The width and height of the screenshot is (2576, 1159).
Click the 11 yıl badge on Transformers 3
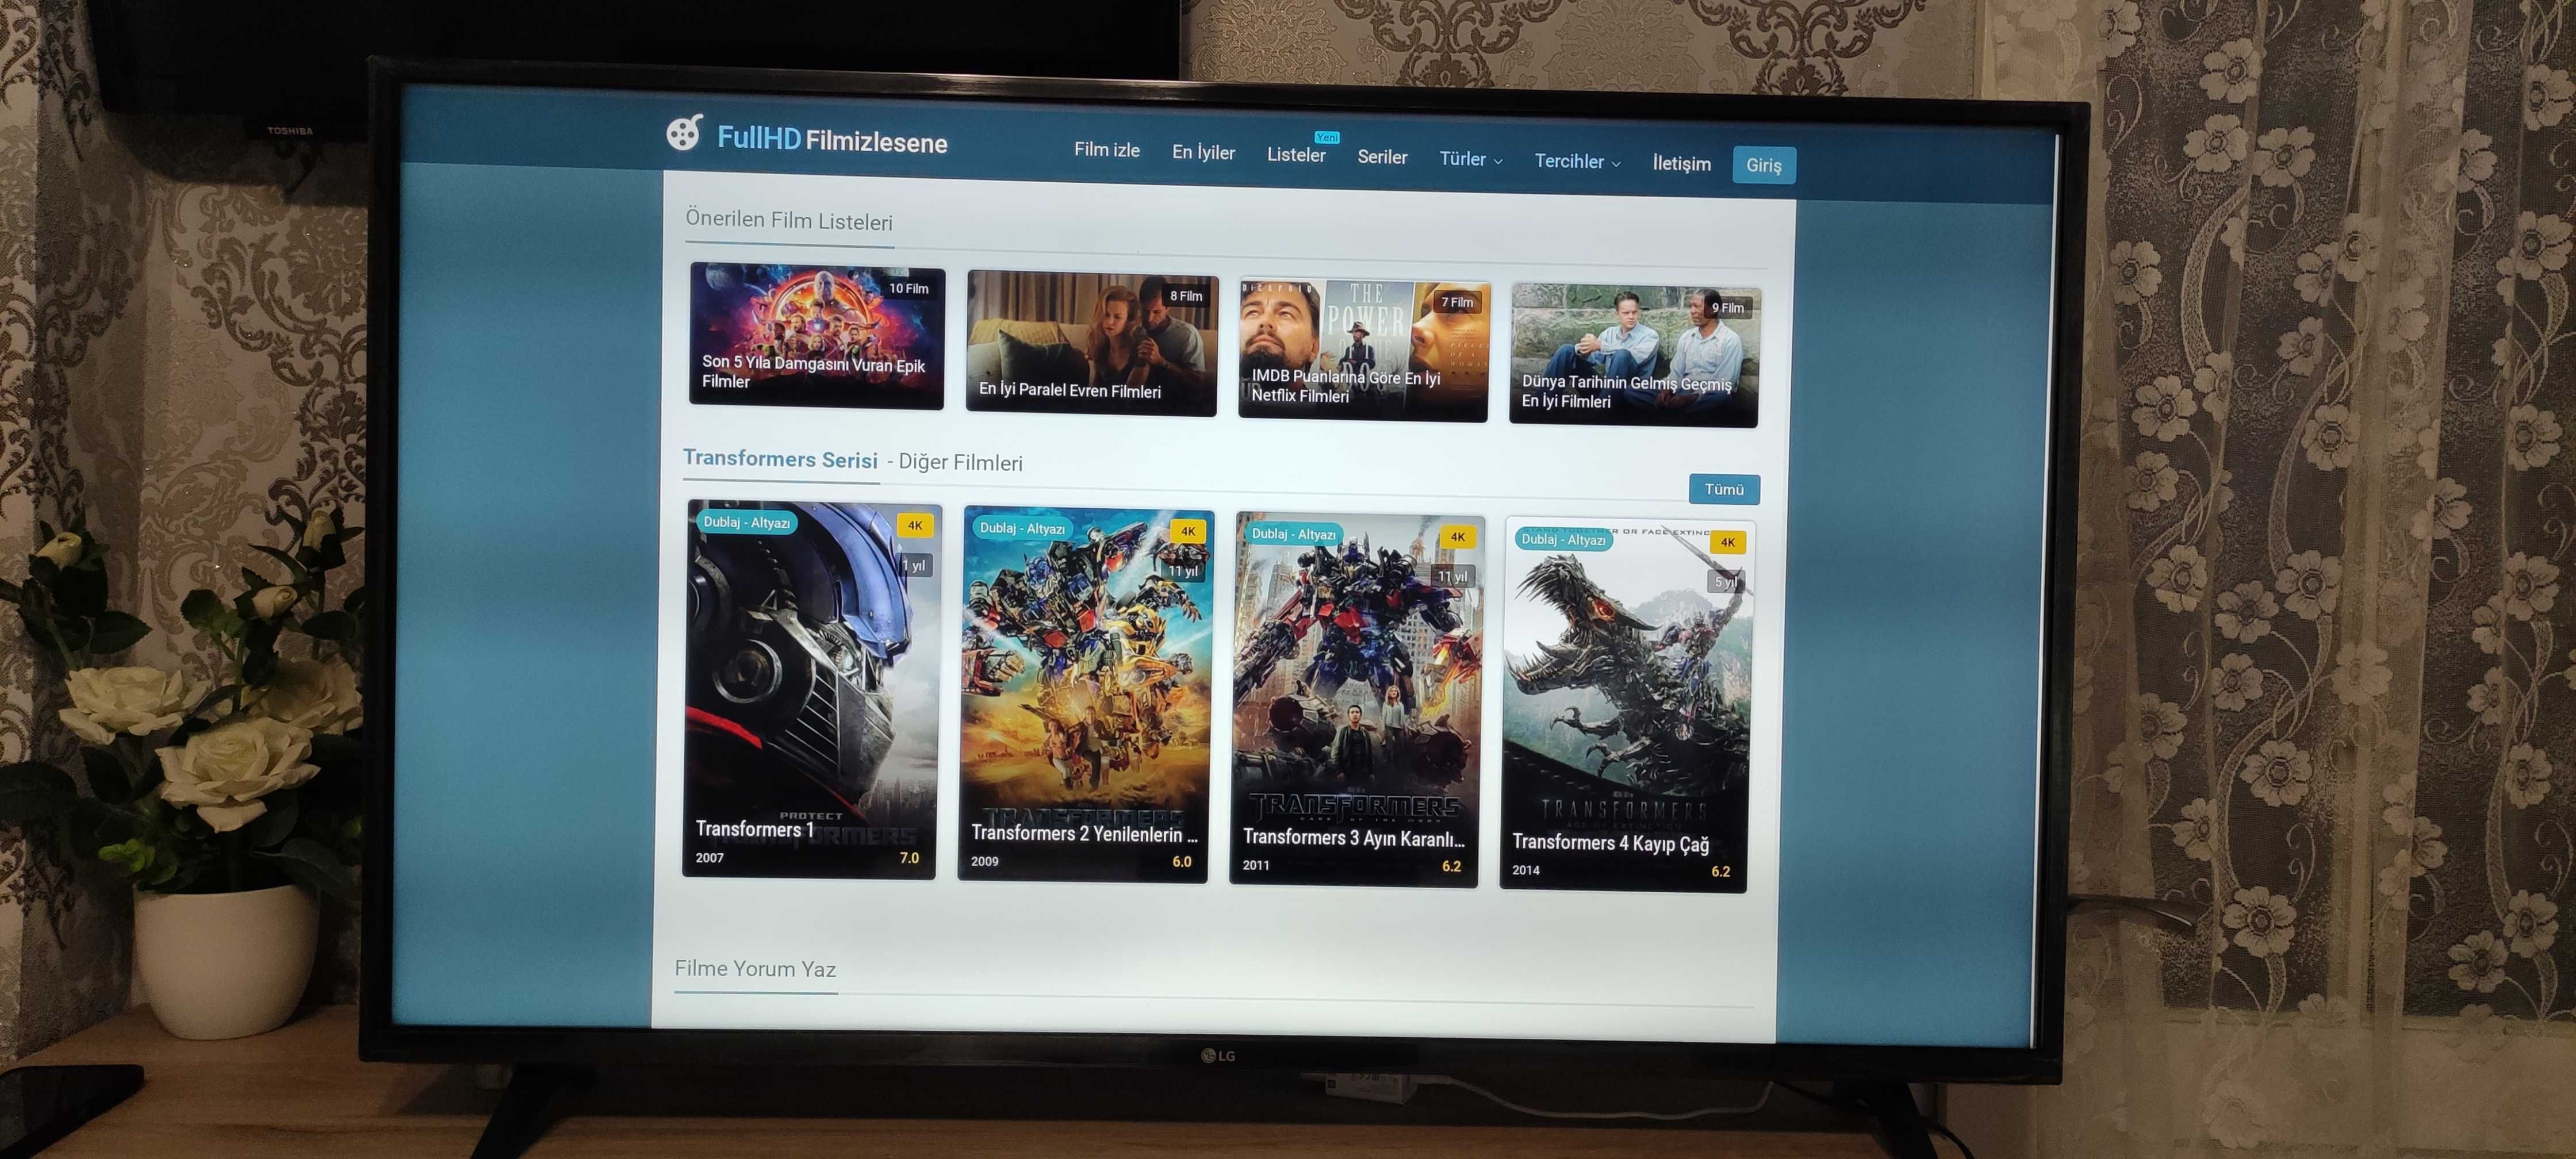click(1453, 576)
